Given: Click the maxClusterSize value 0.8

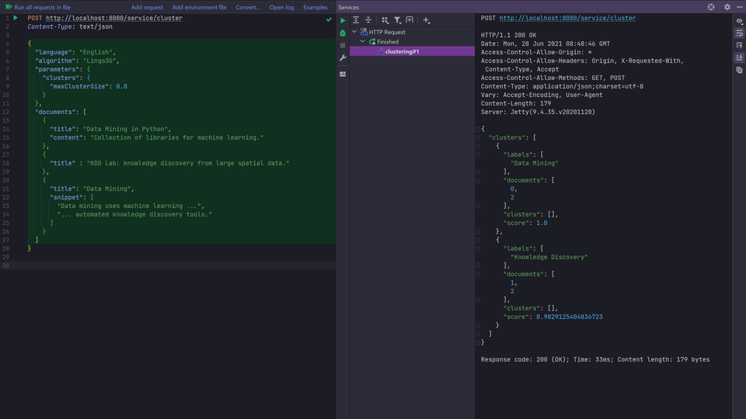Looking at the screenshot, I should 121,86.
